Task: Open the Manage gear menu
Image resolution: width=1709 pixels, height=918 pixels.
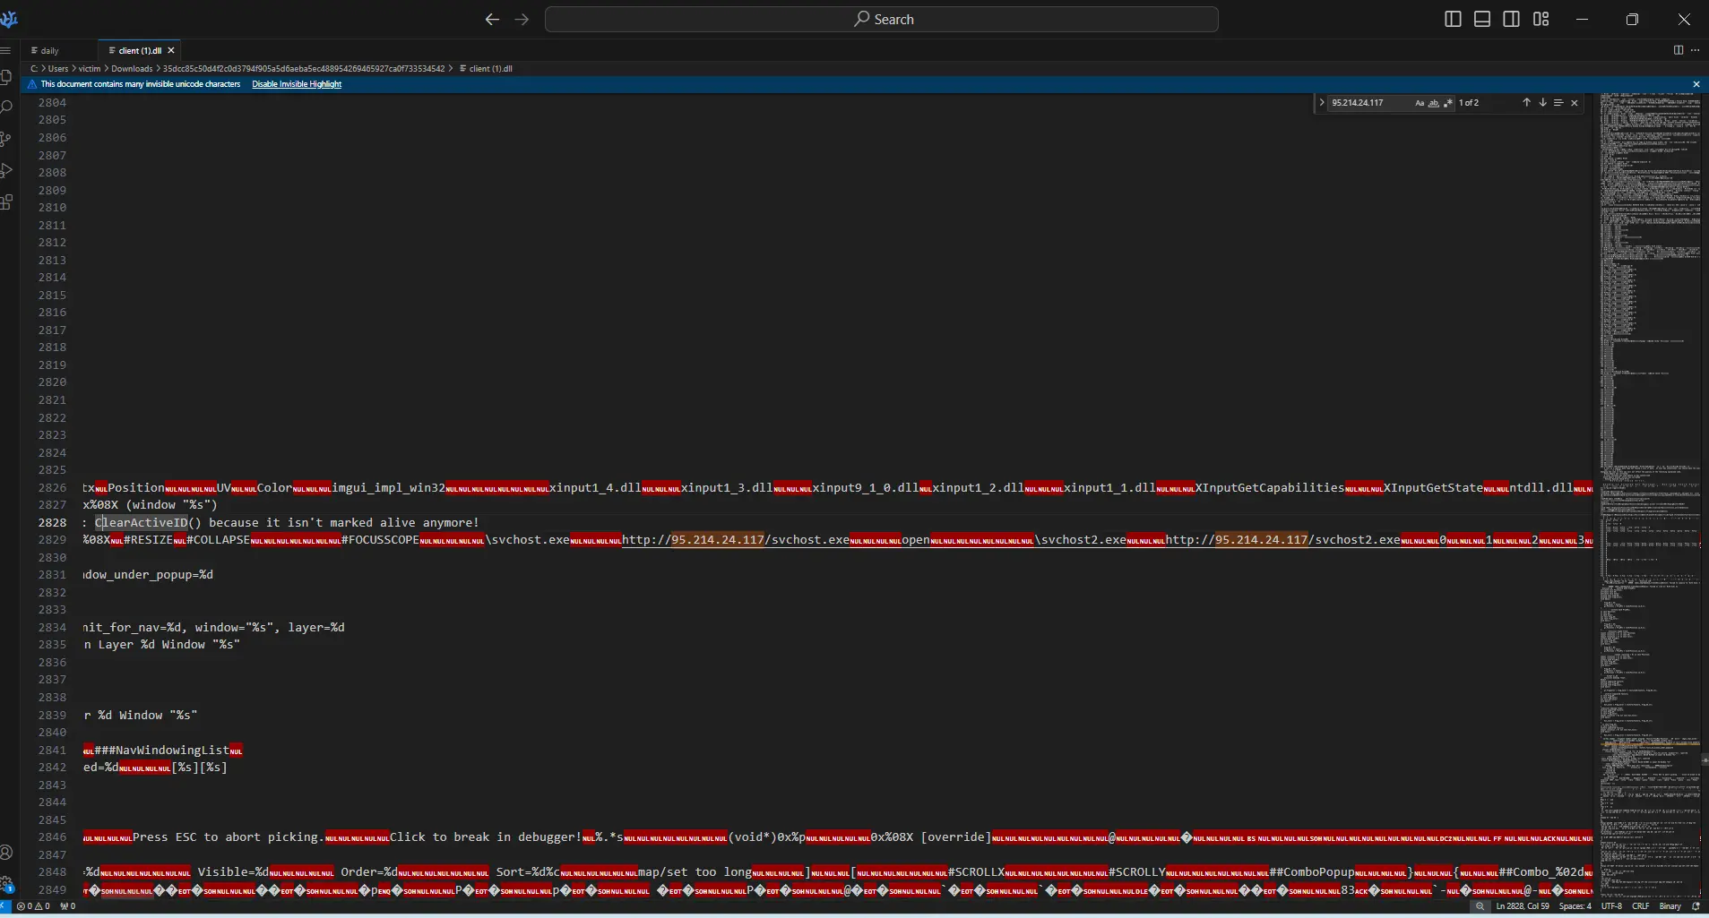Action: (x=6, y=884)
